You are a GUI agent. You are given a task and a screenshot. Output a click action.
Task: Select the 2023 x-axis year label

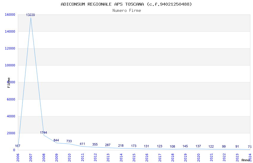click(x=237, y=158)
